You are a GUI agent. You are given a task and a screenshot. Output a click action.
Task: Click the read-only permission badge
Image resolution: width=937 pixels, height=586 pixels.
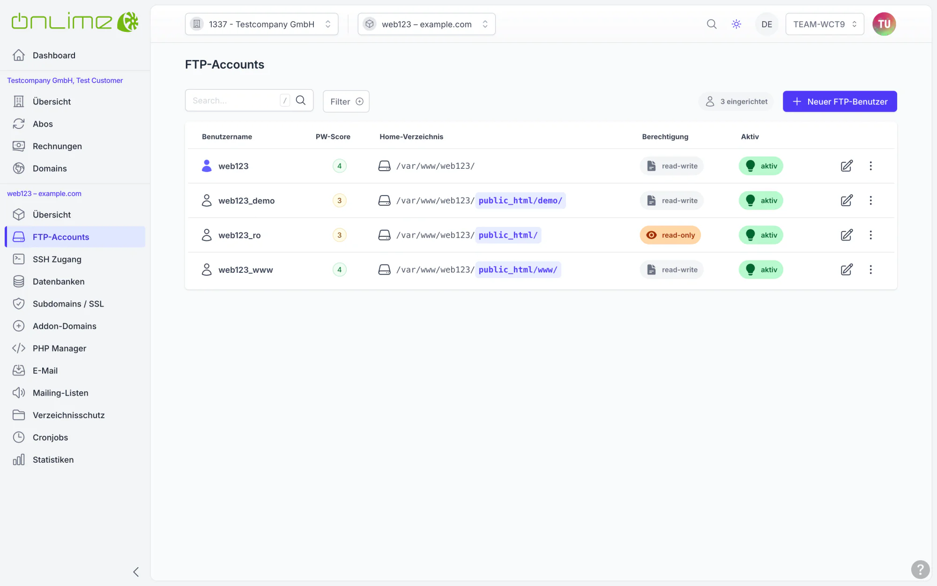(x=670, y=235)
